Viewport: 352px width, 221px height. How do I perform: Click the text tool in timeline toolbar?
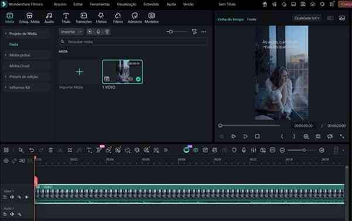89,150
